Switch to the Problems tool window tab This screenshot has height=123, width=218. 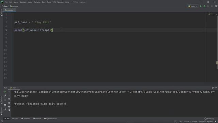pos(26,119)
